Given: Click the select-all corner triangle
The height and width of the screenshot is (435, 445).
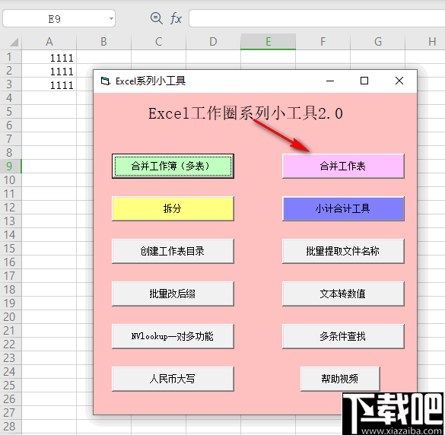Looking at the screenshot, I should pyautogui.click(x=14, y=42).
